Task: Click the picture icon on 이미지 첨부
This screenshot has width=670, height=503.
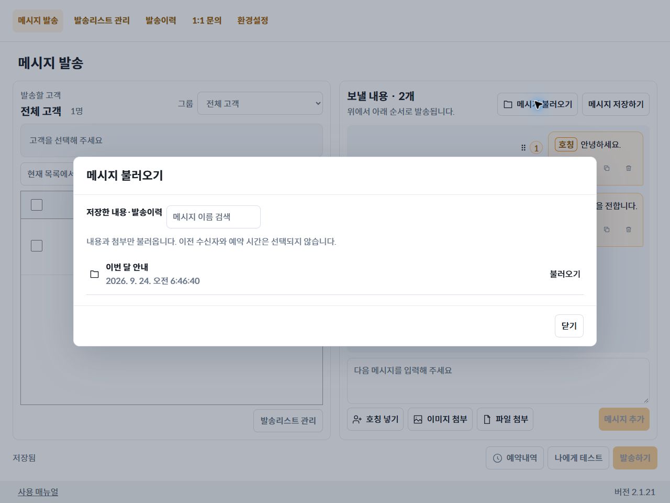Action: 418,419
